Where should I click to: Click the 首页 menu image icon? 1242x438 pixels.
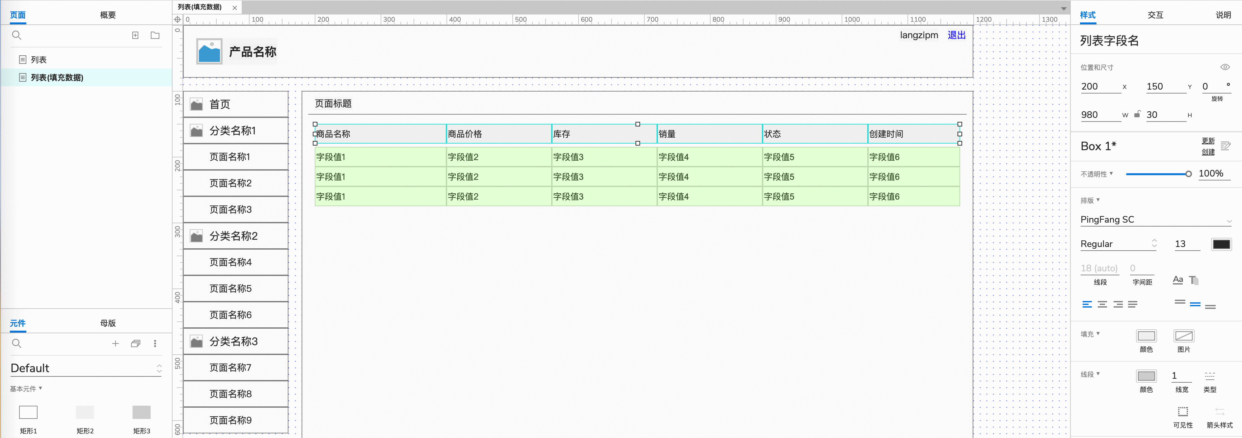pos(196,104)
